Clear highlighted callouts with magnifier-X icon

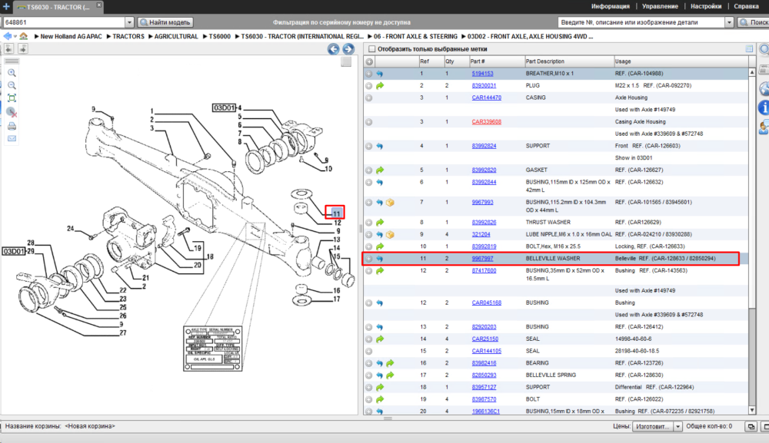[x=12, y=113]
